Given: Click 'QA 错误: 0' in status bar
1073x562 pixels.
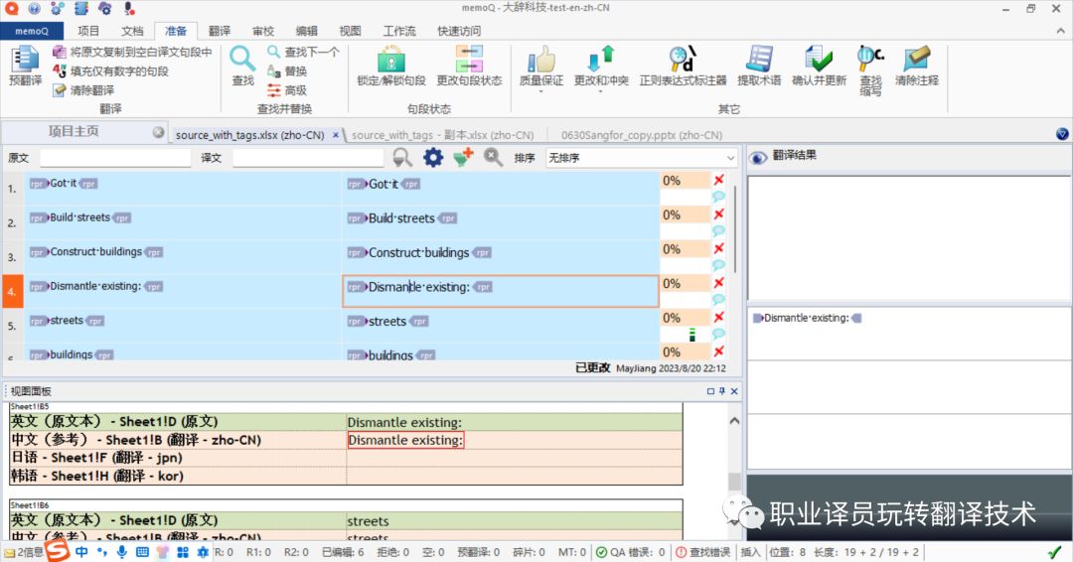Looking at the screenshot, I should pyautogui.click(x=630, y=552).
